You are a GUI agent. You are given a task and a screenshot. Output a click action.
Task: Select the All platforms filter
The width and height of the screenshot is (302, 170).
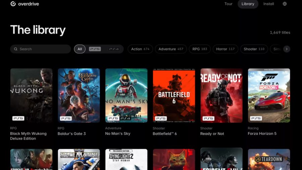80,49
